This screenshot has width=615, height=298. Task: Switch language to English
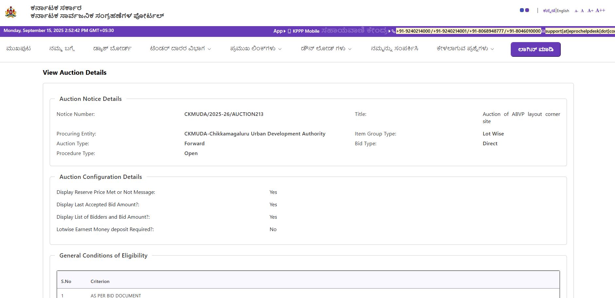[563, 11]
